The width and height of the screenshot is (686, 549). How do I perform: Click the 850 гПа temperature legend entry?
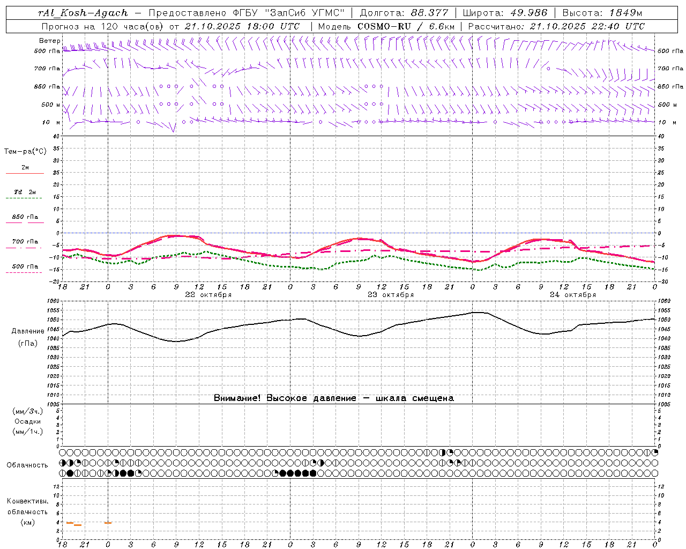tap(25, 217)
